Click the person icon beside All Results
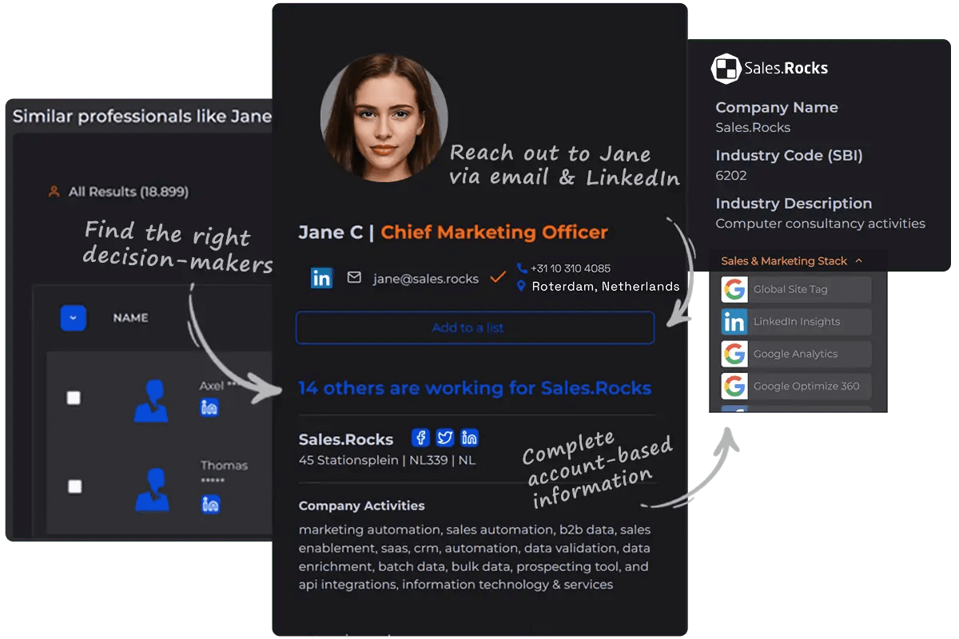The image size is (959, 639). [x=54, y=192]
